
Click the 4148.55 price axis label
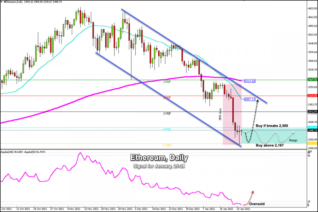tap(313, 43)
